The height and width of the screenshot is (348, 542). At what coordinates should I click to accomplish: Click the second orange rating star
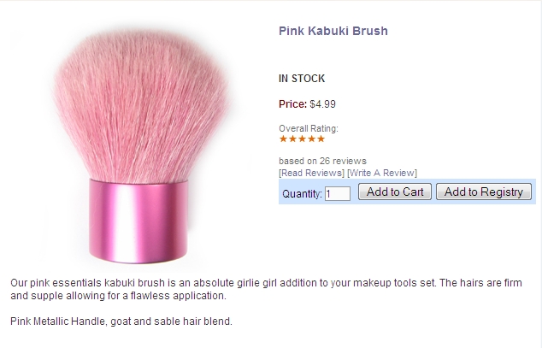coord(292,139)
